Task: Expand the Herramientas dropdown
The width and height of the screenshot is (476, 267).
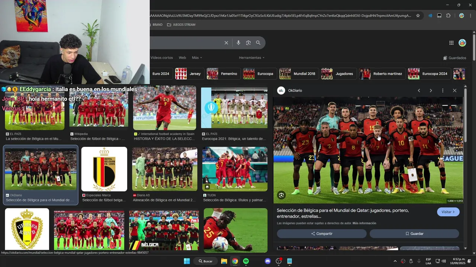Action: click(252, 58)
